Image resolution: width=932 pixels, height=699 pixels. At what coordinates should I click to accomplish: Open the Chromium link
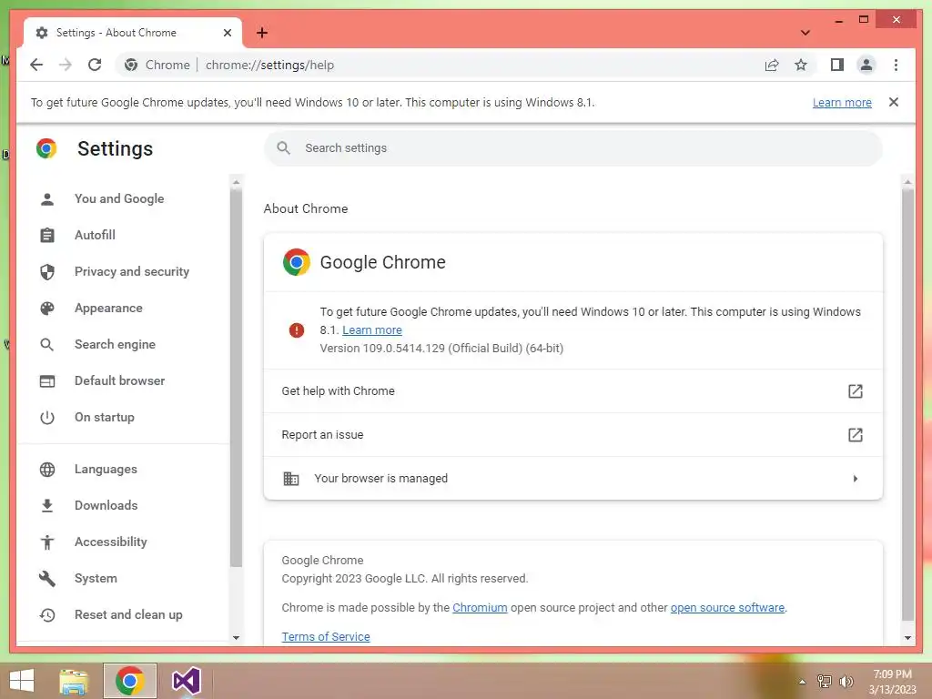480,607
